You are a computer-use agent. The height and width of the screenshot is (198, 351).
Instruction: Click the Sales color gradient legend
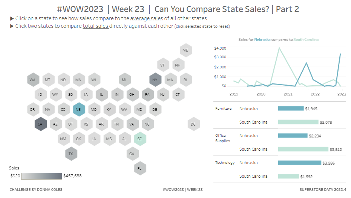tap(41, 176)
